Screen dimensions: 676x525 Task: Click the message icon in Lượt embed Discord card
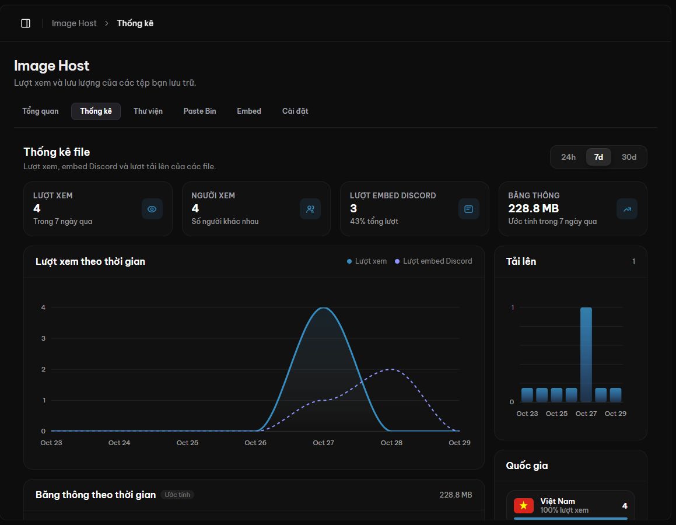tap(468, 209)
